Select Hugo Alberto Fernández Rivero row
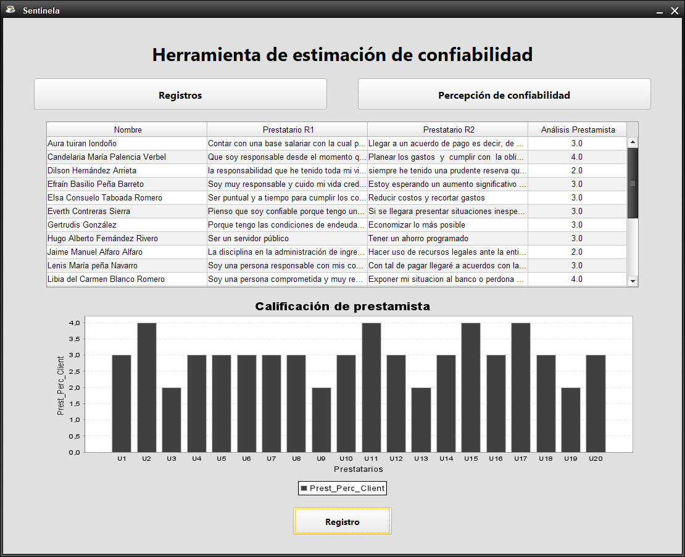This screenshot has height=557, width=685. 127,239
